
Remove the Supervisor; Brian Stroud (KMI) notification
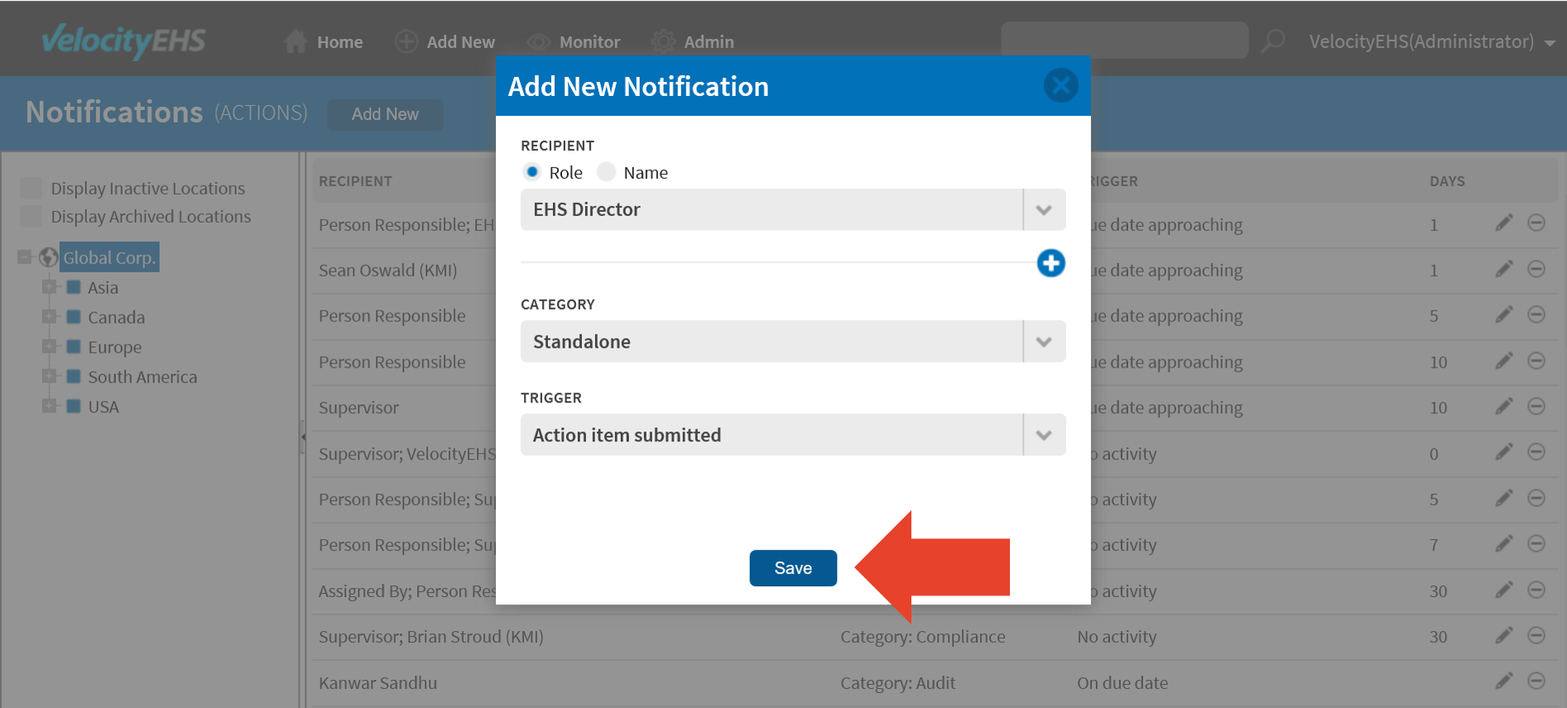pyautogui.click(x=1536, y=636)
